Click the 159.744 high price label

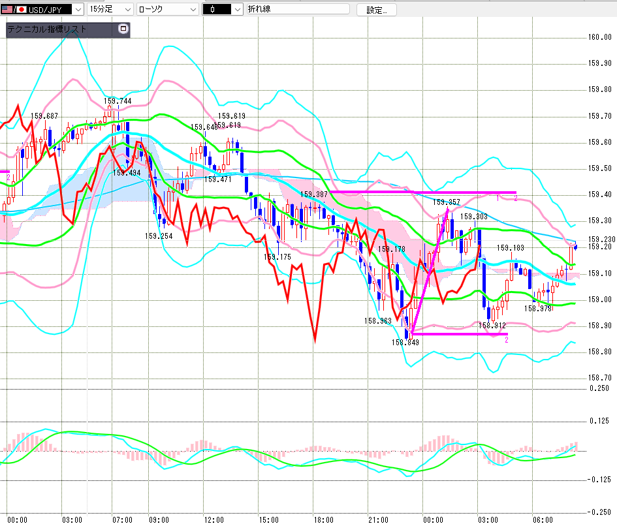coord(118,101)
